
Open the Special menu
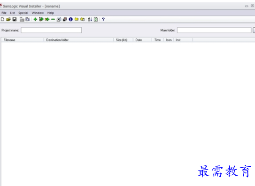tap(23, 13)
